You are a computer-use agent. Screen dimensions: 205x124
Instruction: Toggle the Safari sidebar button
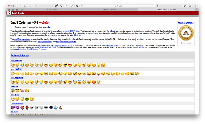(x=25, y=6)
